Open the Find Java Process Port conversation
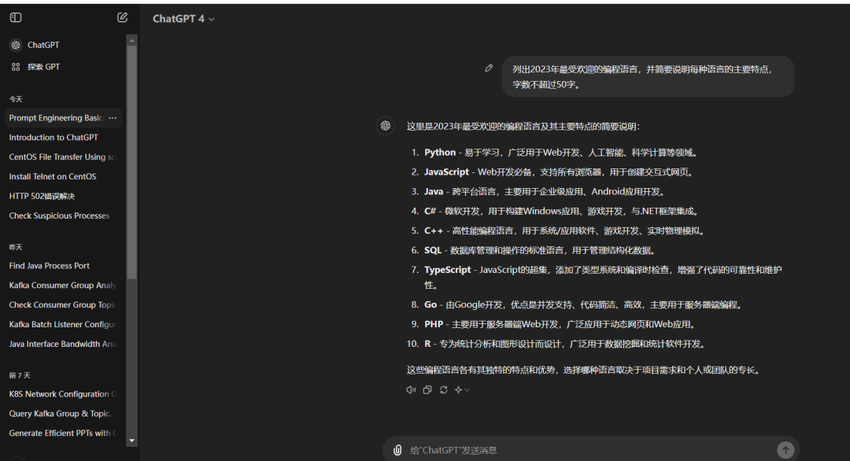 [50, 265]
